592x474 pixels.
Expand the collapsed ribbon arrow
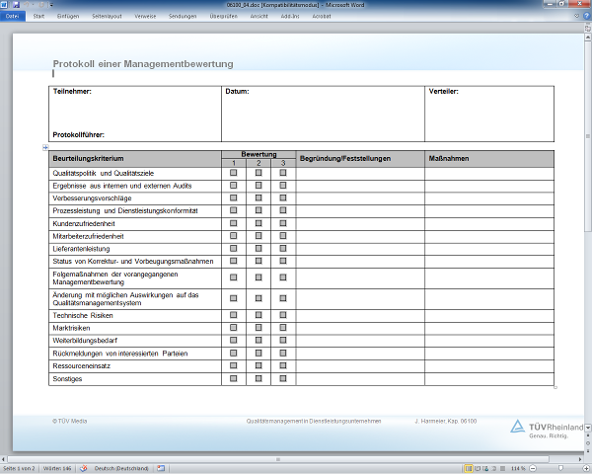point(577,17)
